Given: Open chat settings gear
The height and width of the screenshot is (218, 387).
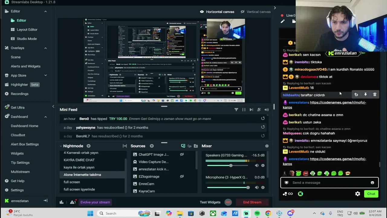Looking at the screenshot, I should [x=358, y=194].
